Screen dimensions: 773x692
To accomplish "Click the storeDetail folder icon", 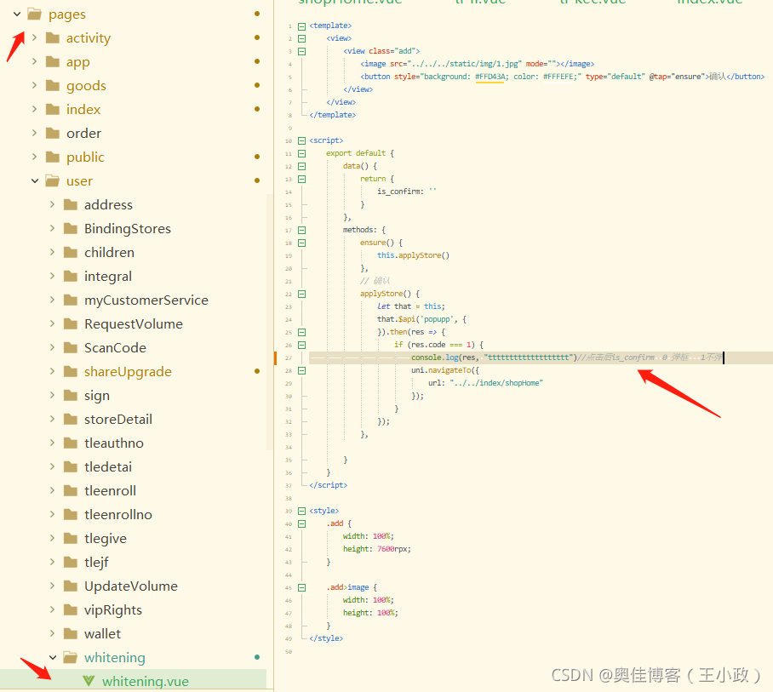I will click(x=71, y=420).
